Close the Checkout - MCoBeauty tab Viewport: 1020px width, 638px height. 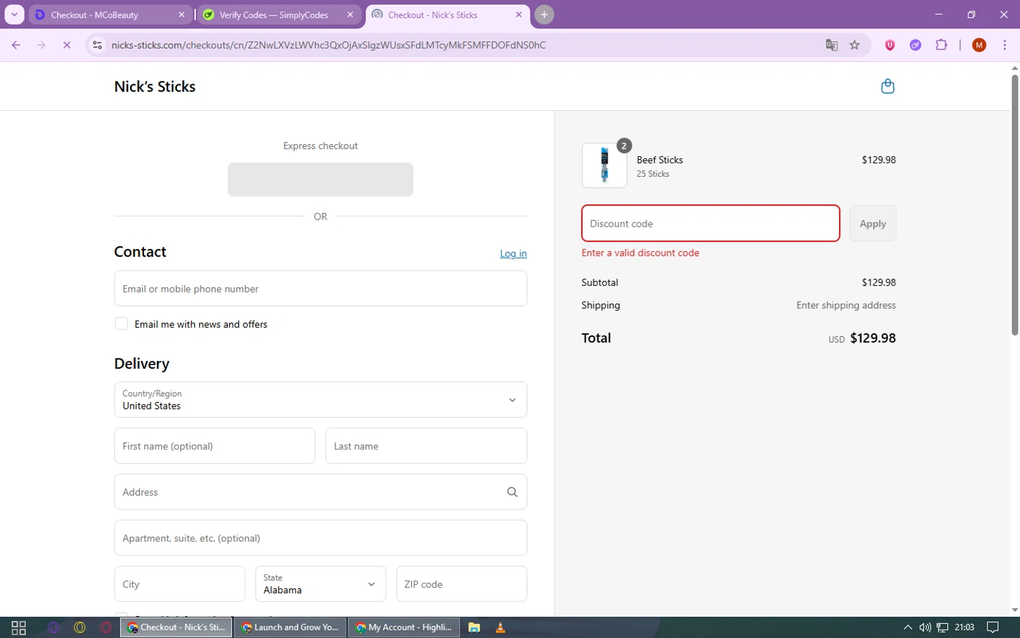[x=182, y=14]
